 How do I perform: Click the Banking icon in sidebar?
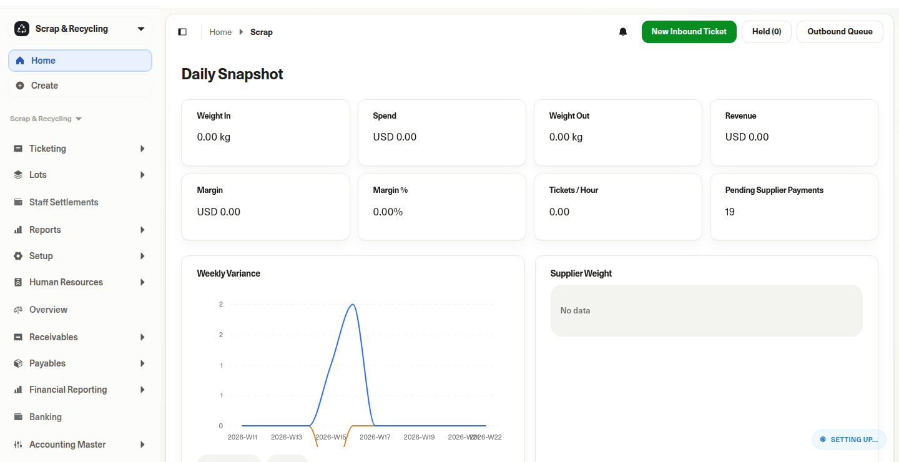coord(18,417)
